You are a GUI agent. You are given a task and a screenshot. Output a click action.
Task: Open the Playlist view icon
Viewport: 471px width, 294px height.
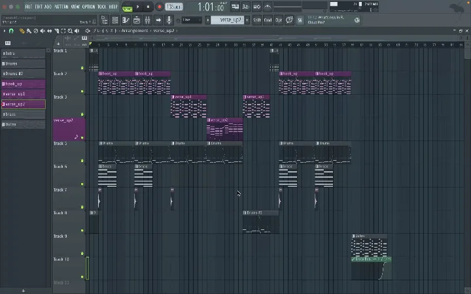[x=137, y=20]
